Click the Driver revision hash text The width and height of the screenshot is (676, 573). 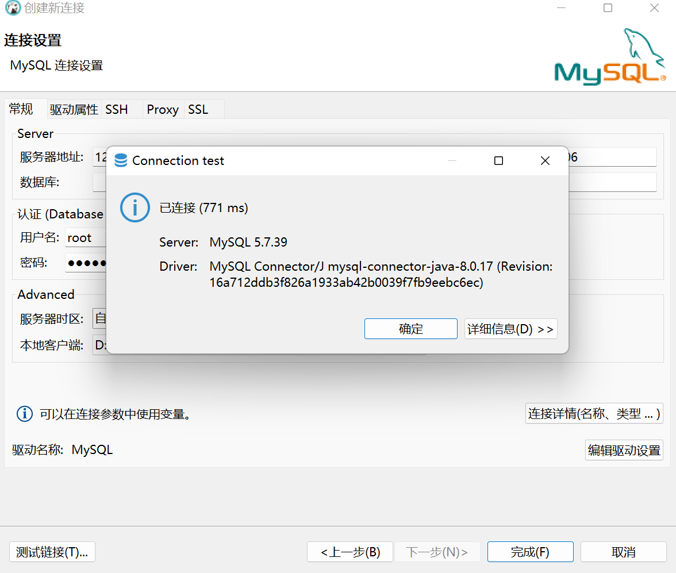(x=346, y=282)
